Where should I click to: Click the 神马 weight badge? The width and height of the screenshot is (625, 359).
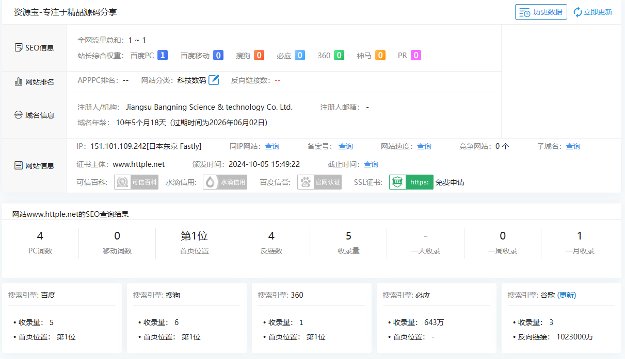click(x=380, y=55)
